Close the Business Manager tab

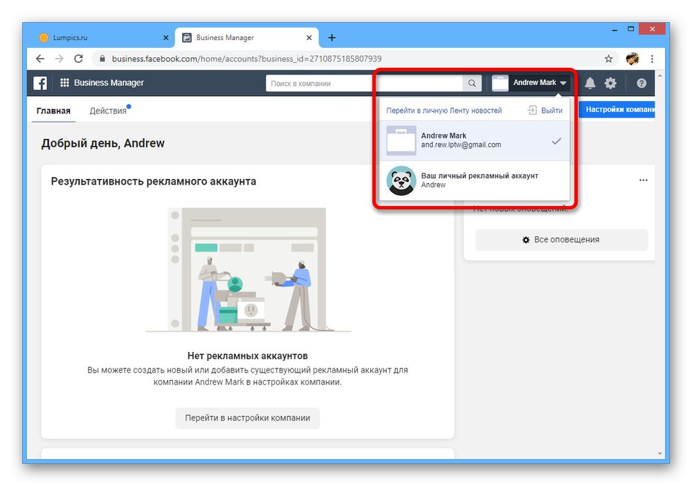coord(309,38)
